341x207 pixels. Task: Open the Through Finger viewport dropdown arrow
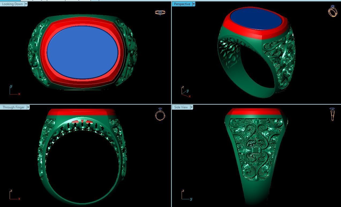pyautogui.click(x=28, y=107)
